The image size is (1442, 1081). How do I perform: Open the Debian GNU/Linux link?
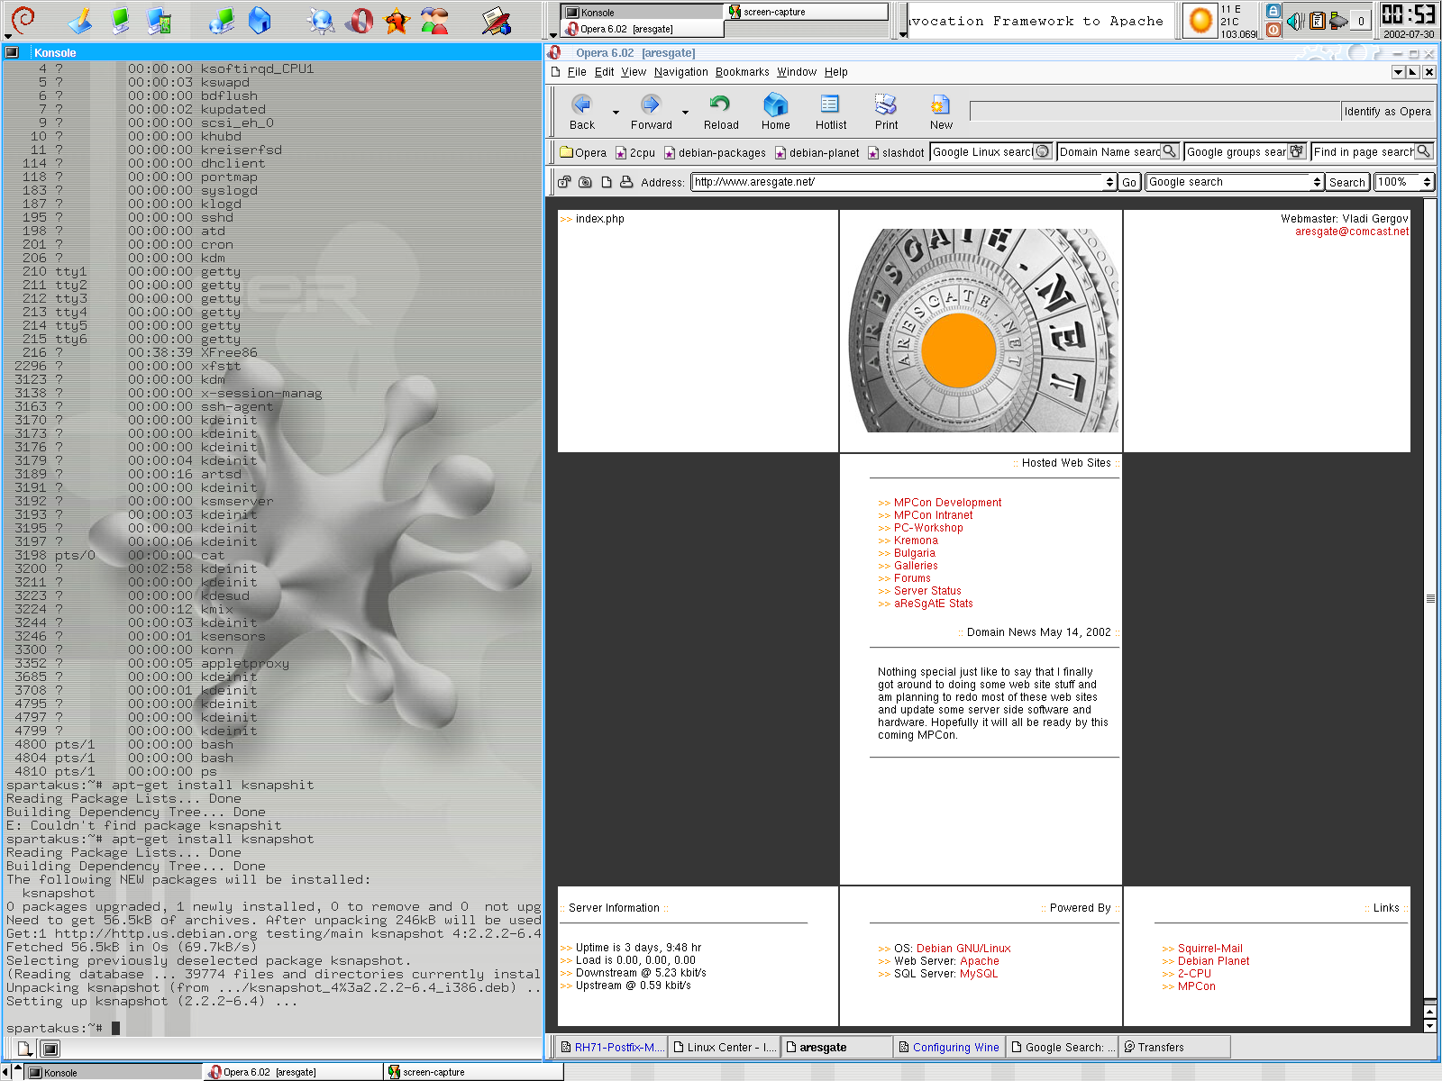point(963,949)
